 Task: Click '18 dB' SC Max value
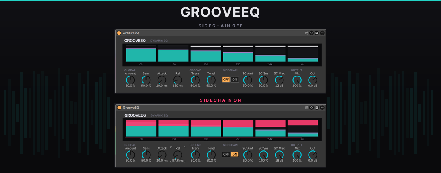click(x=279, y=161)
